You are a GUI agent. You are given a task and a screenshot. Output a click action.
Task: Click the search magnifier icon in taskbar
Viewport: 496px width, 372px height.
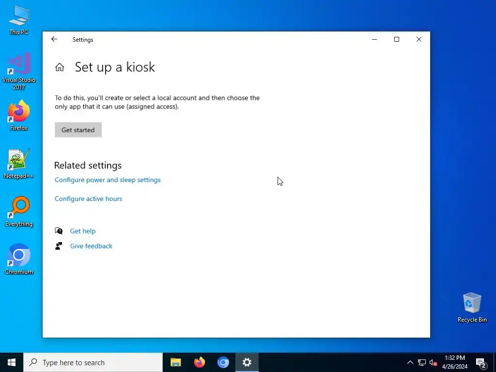[33, 362]
